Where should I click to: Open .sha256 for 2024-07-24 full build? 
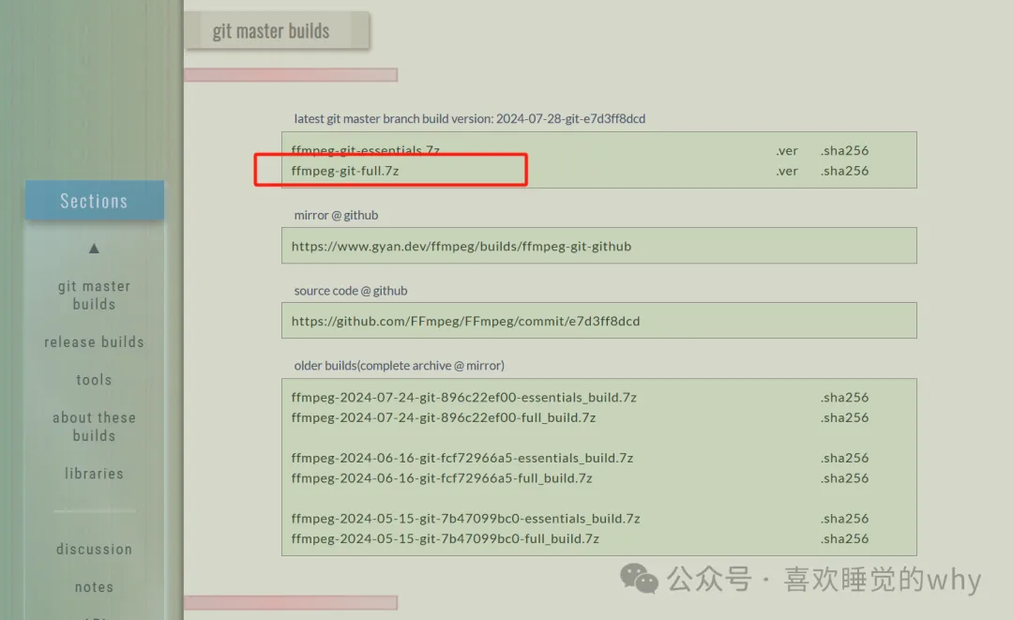coord(844,417)
